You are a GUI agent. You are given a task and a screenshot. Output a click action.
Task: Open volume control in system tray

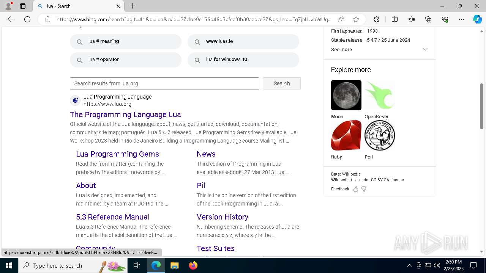[437, 265]
